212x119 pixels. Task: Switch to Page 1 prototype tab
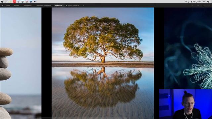(73, 6)
